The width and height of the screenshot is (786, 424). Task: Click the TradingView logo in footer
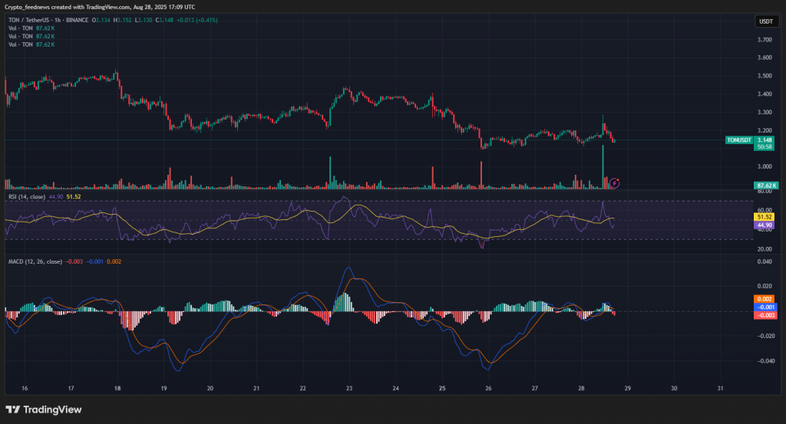coord(44,409)
